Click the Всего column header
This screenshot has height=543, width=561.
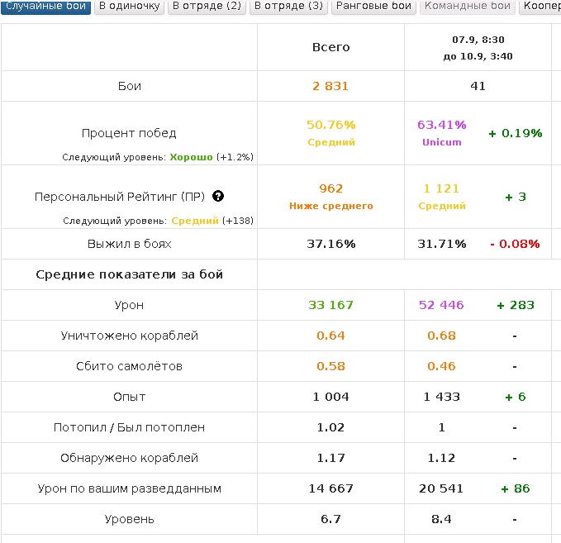click(330, 47)
